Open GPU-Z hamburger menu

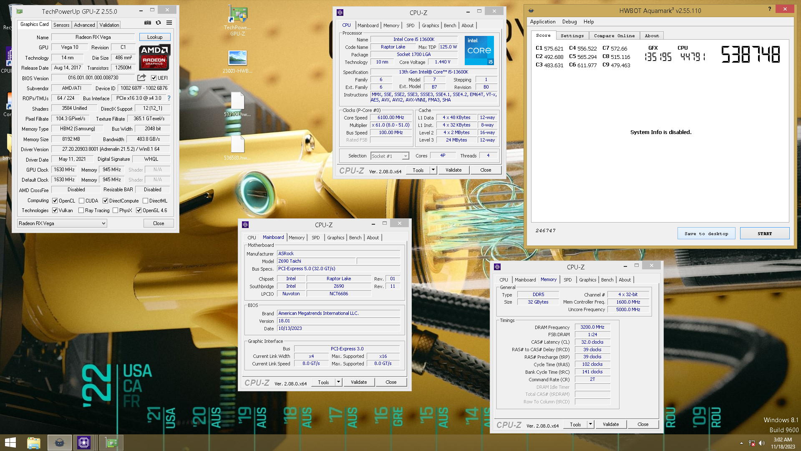click(x=169, y=23)
